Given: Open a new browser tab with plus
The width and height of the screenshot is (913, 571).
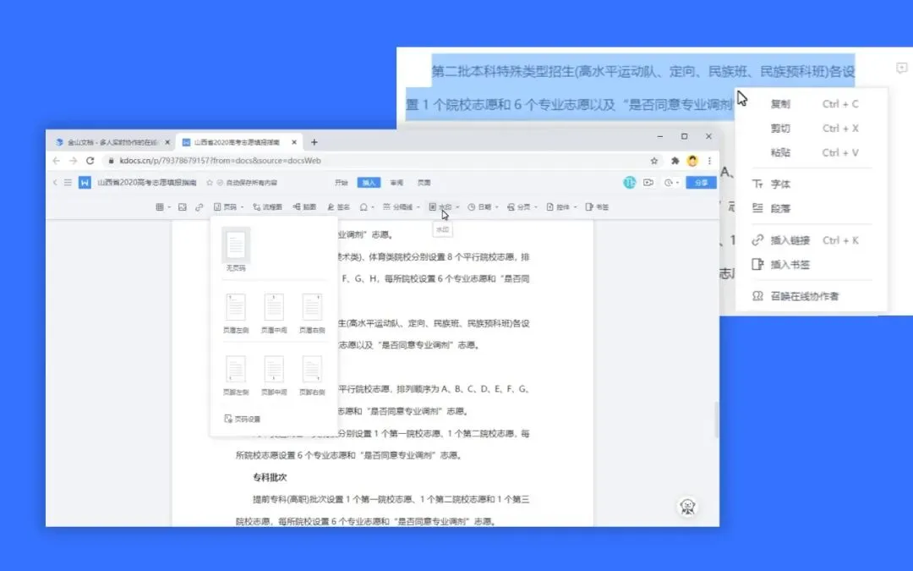Looking at the screenshot, I should point(314,142).
